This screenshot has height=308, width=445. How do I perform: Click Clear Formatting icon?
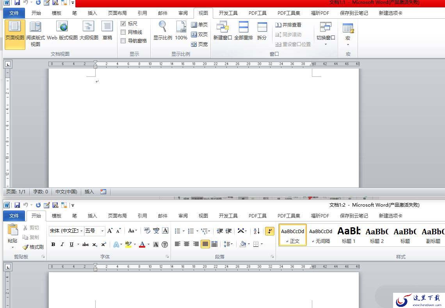coord(147,231)
